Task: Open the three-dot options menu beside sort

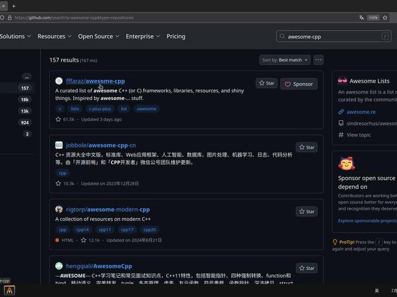Action: tap(318, 60)
